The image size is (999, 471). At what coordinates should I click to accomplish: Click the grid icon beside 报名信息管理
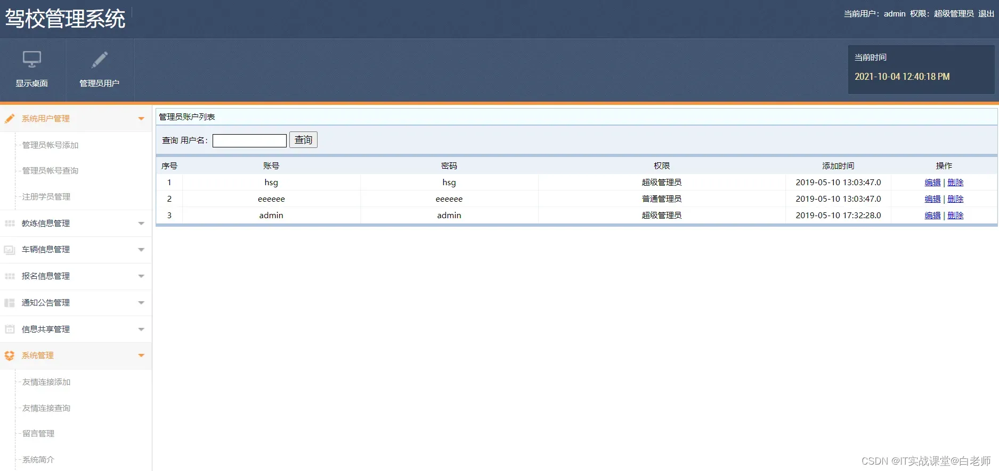[10, 276]
